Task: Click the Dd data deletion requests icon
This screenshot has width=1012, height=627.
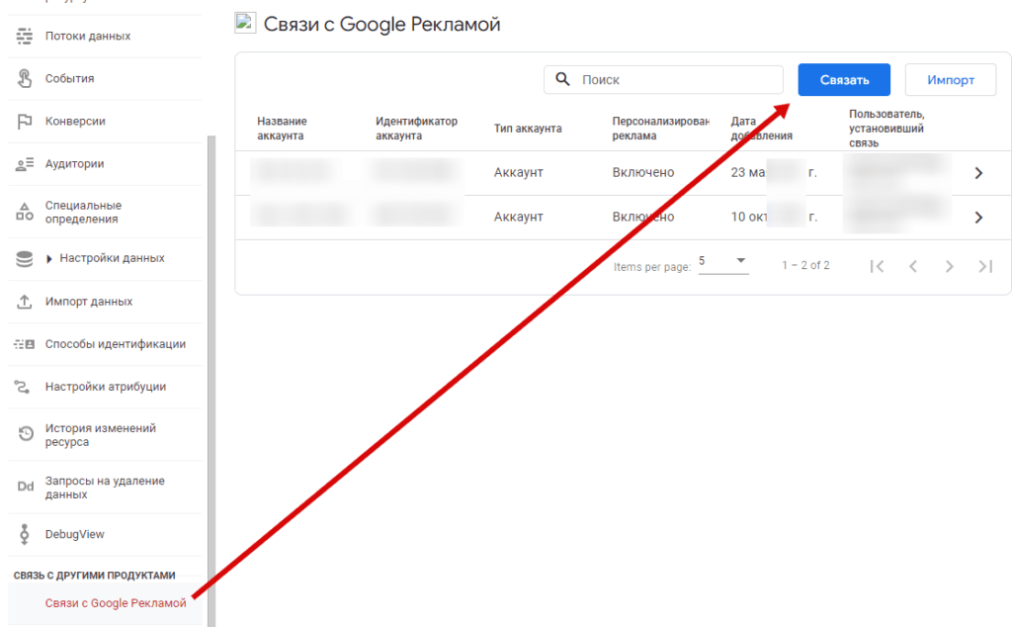Action: [25, 487]
